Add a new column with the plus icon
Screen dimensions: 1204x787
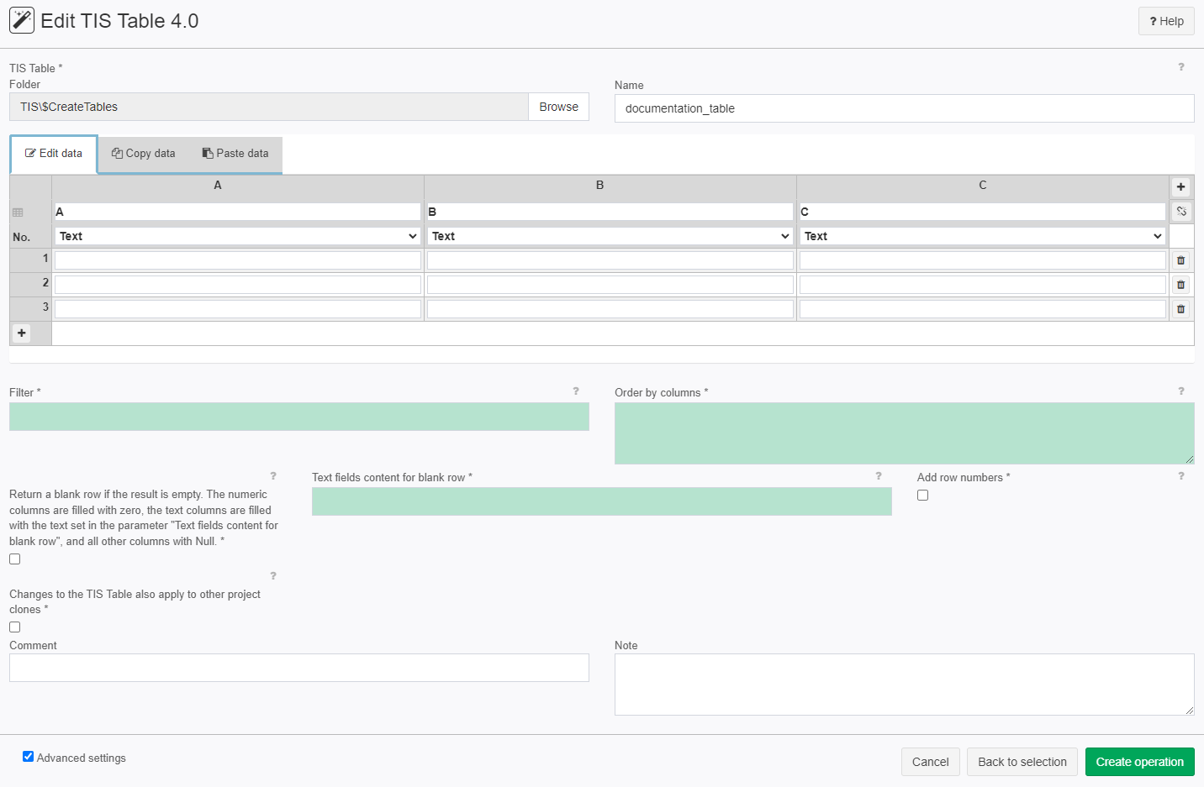click(1180, 186)
